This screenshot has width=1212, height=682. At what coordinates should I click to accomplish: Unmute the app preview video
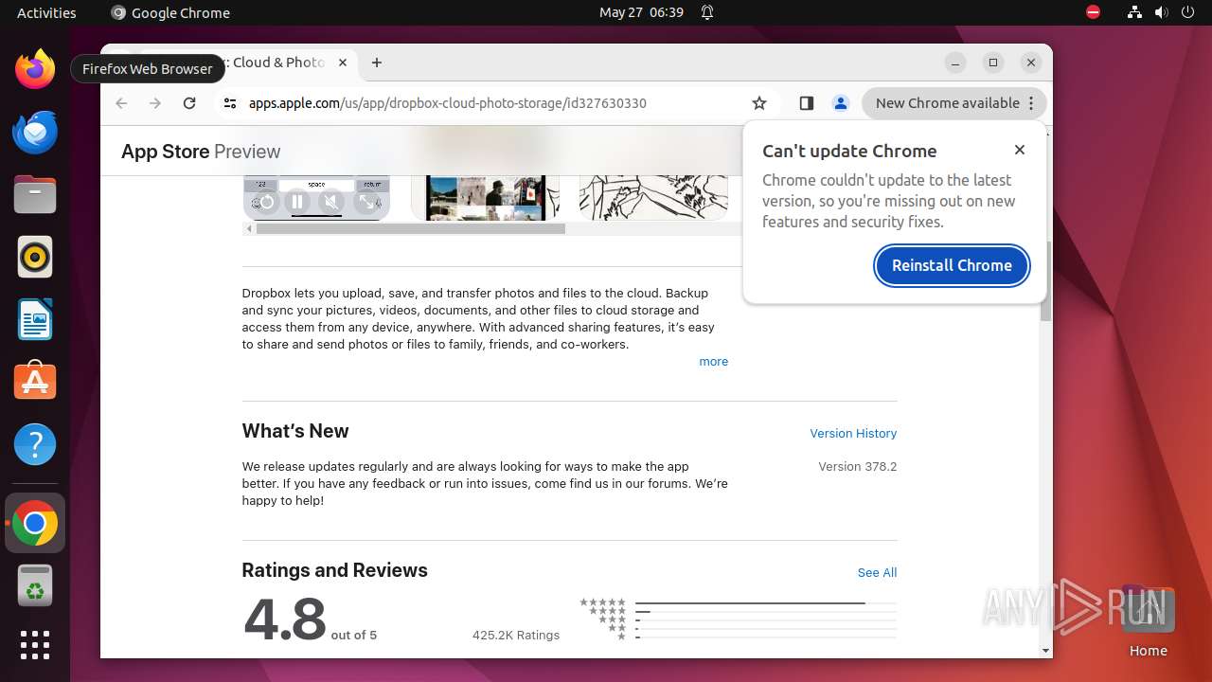(x=330, y=202)
